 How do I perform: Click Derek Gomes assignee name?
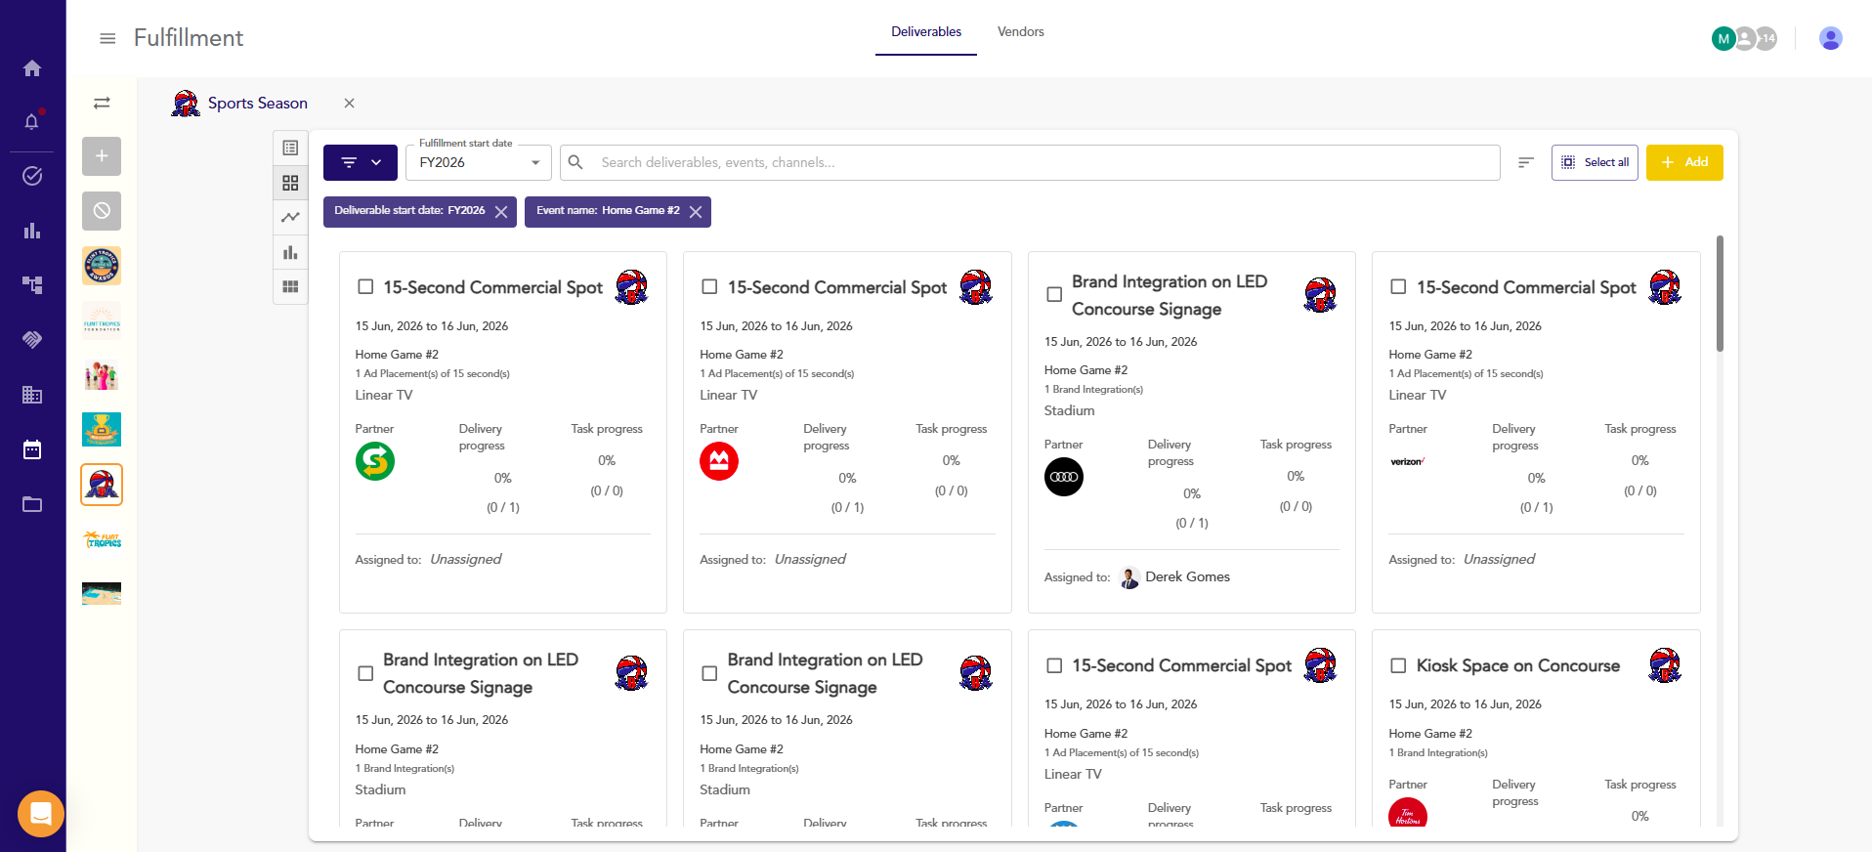tap(1187, 577)
